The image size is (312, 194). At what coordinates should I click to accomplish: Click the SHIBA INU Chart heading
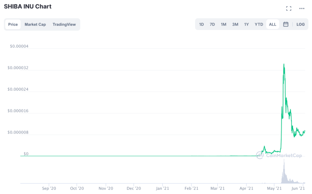click(x=28, y=7)
